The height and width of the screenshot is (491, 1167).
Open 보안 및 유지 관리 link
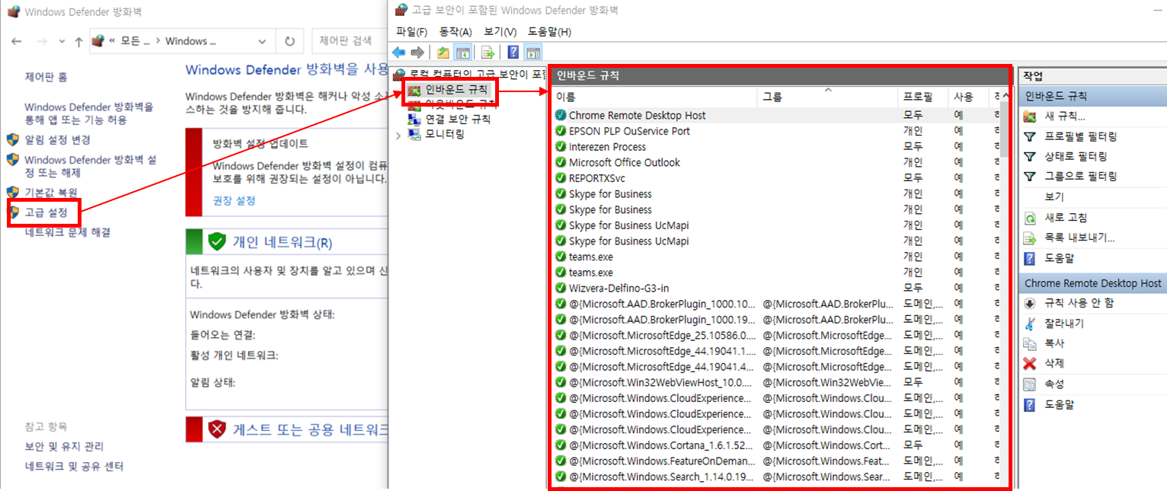(64, 446)
